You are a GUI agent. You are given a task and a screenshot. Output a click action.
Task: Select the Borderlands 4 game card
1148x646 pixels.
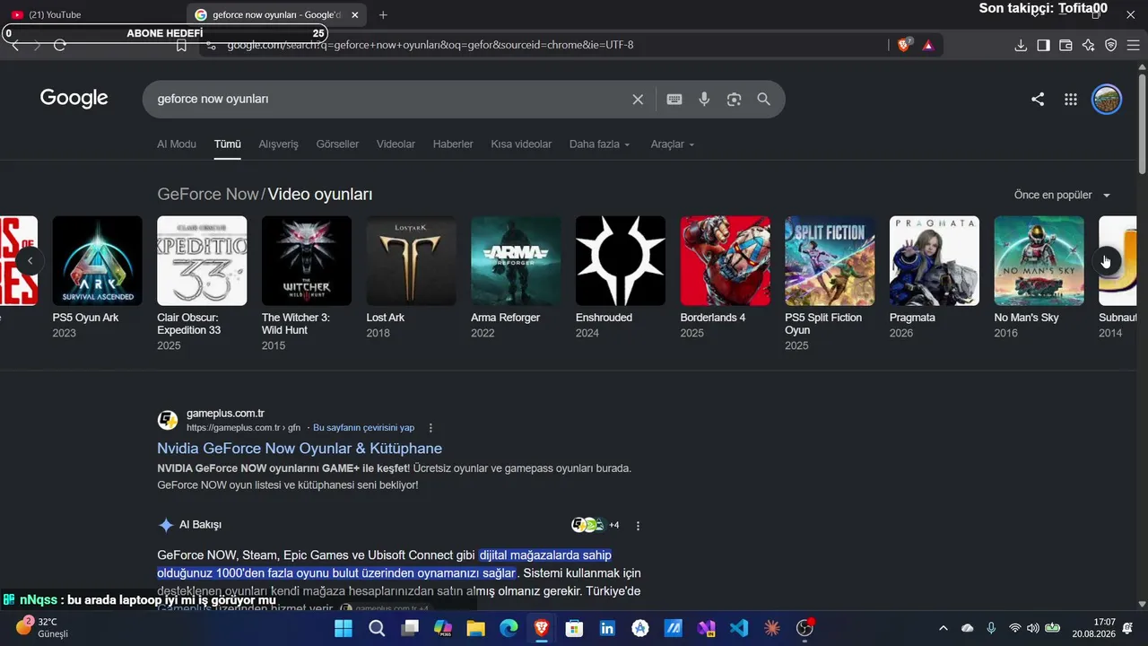[725, 278]
